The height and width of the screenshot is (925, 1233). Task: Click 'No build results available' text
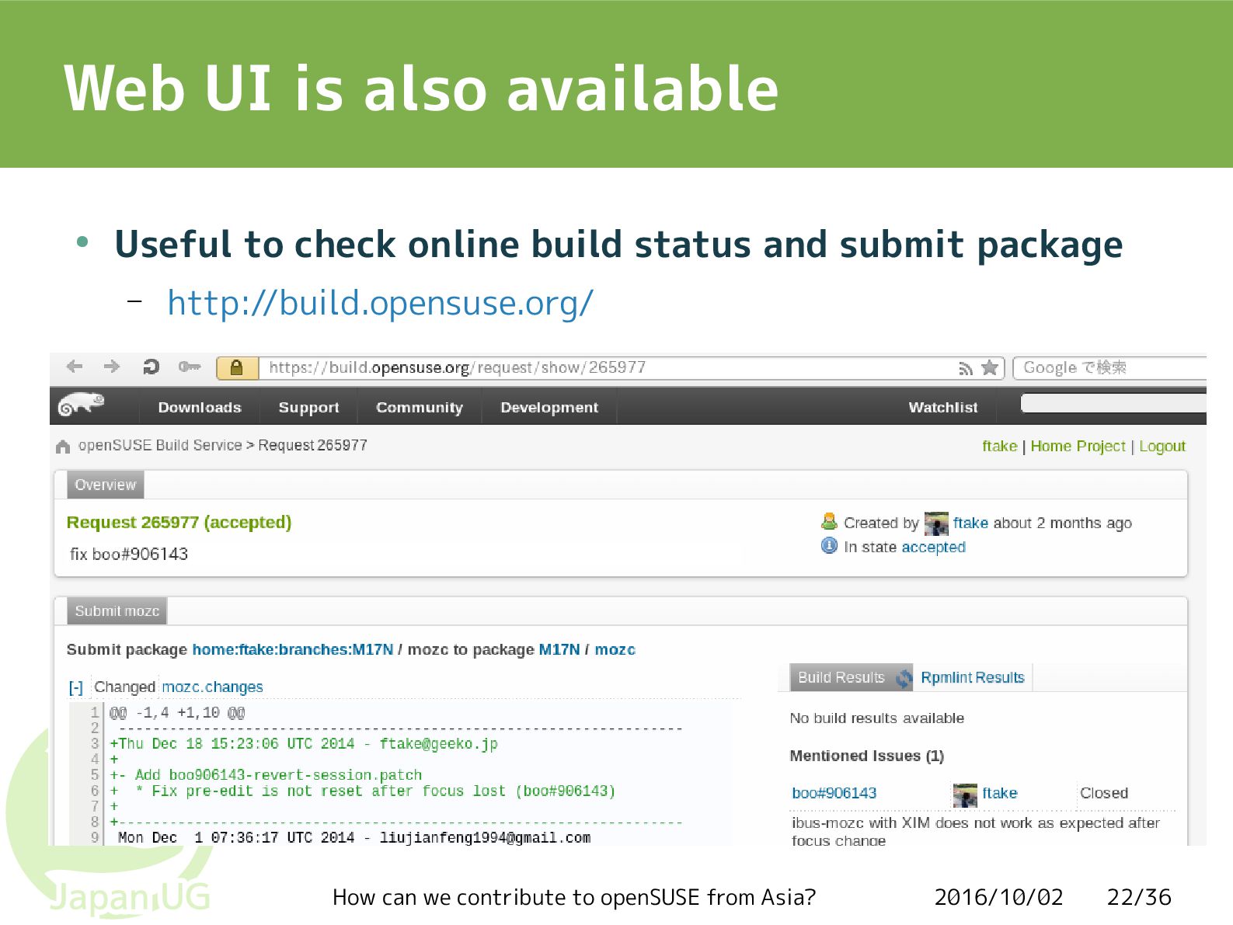[876, 718]
